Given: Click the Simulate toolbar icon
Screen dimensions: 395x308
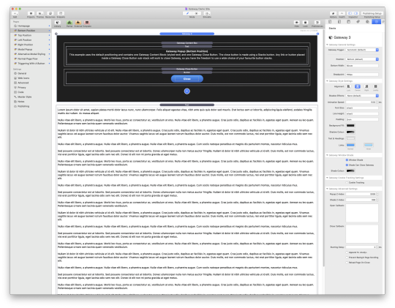Looking at the screenshot, I should coord(207,14).
